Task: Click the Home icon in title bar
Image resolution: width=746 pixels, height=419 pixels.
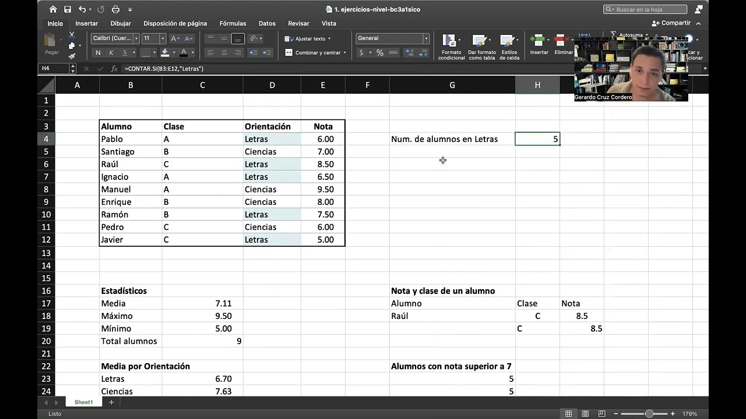Action: point(53,9)
